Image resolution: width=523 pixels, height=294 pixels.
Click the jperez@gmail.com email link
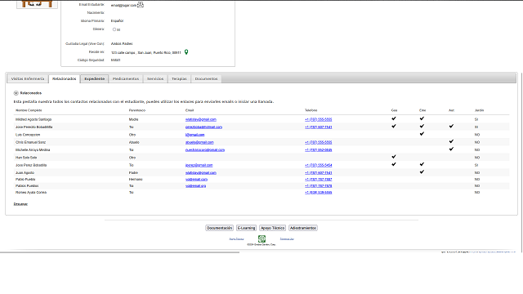tap(199, 165)
